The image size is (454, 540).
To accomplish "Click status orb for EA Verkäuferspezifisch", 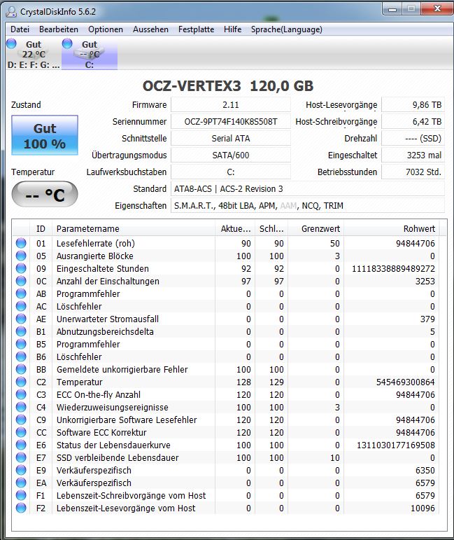I will 21,483.
